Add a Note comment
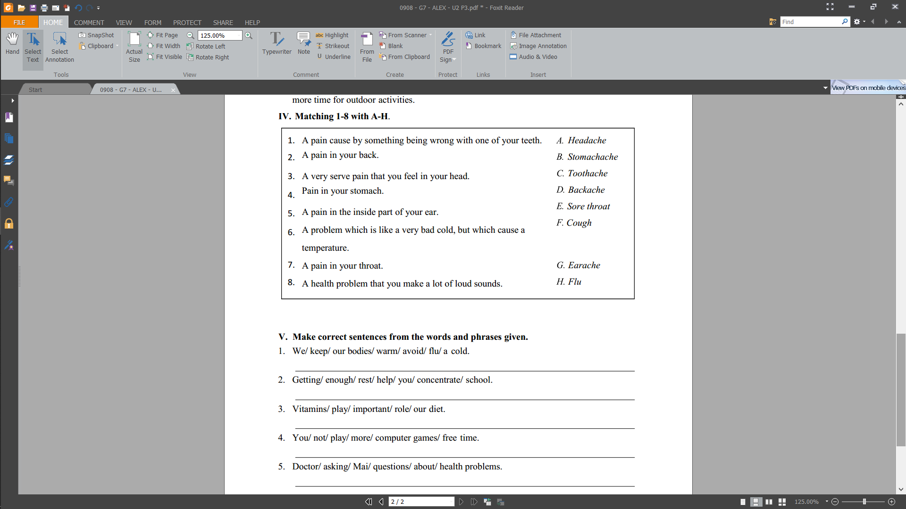This screenshot has width=906, height=509. [x=304, y=44]
